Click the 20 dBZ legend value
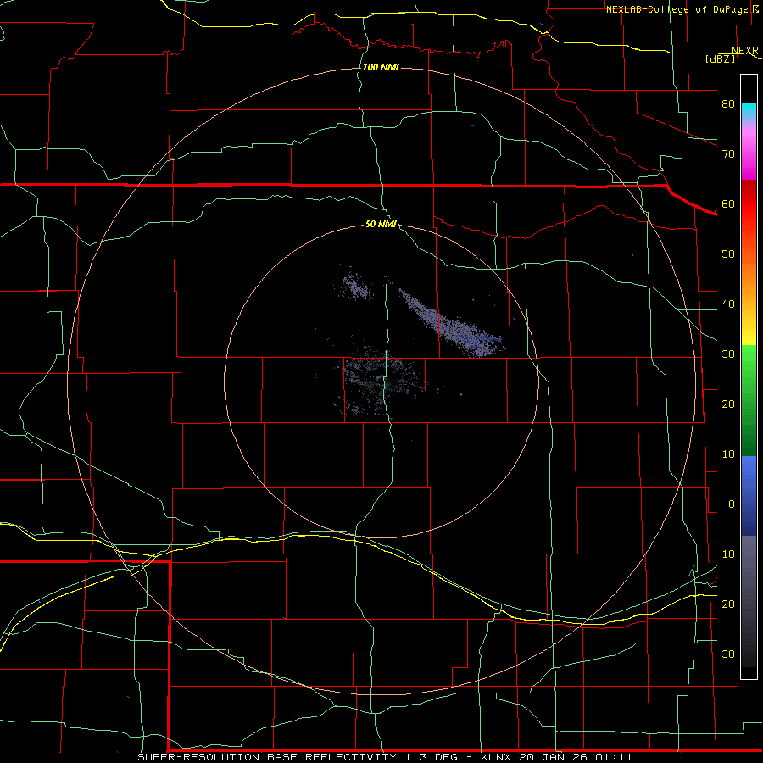Image resolution: width=763 pixels, height=763 pixels. [728, 404]
